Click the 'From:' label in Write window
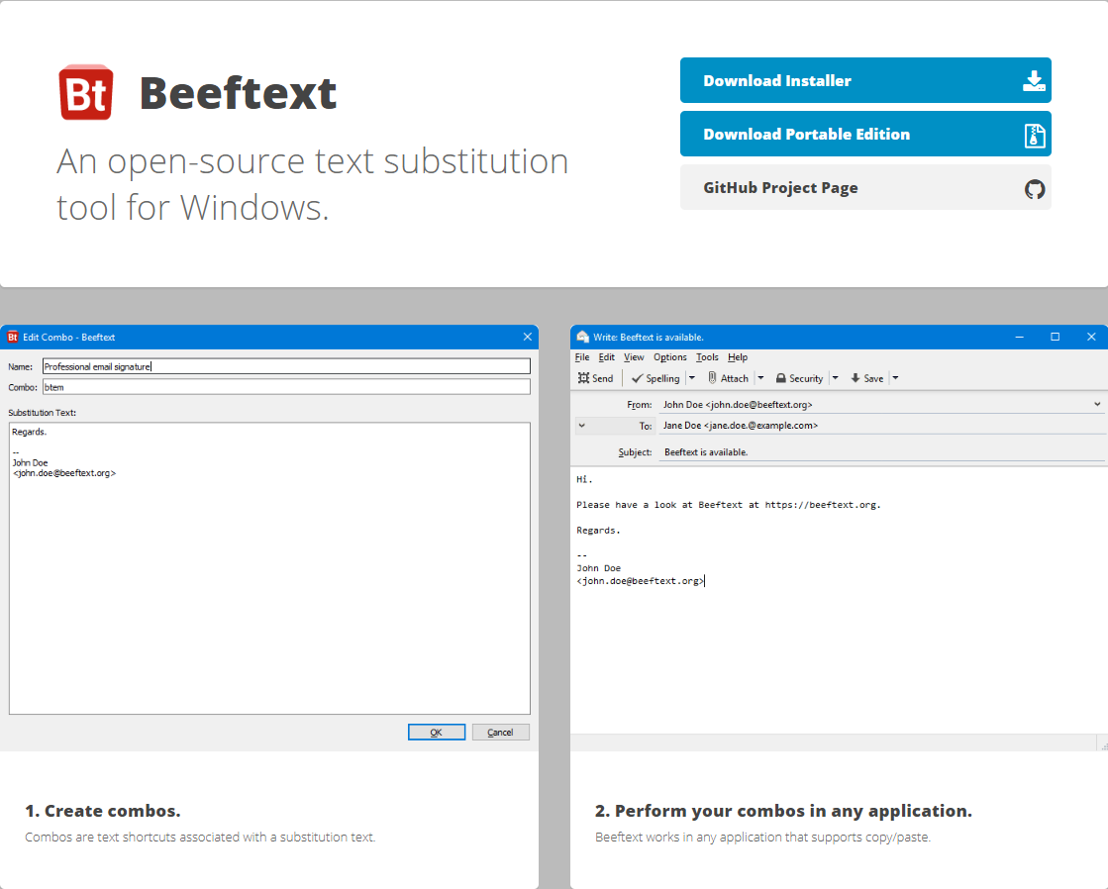This screenshot has width=1108, height=889. pyautogui.click(x=640, y=405)
